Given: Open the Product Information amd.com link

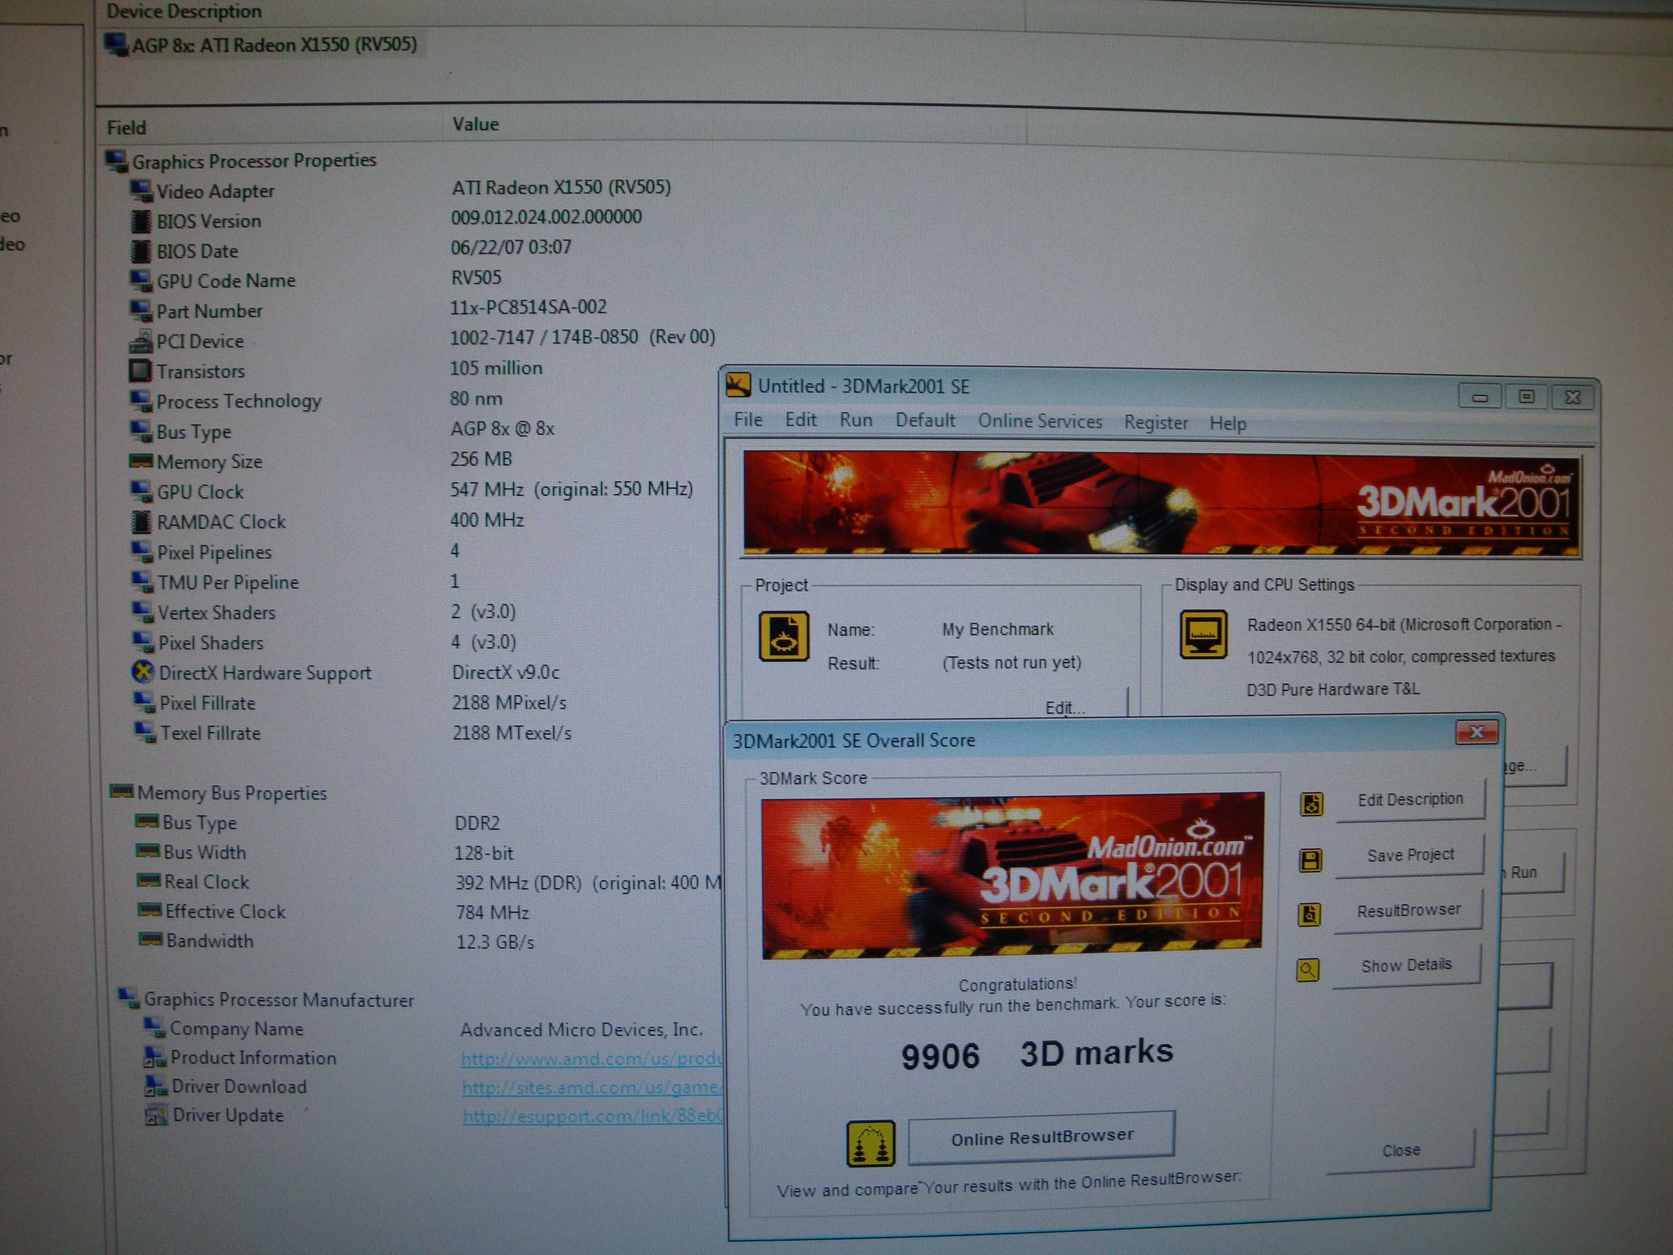Looking at the screenshot, I should pos(592,1058).
